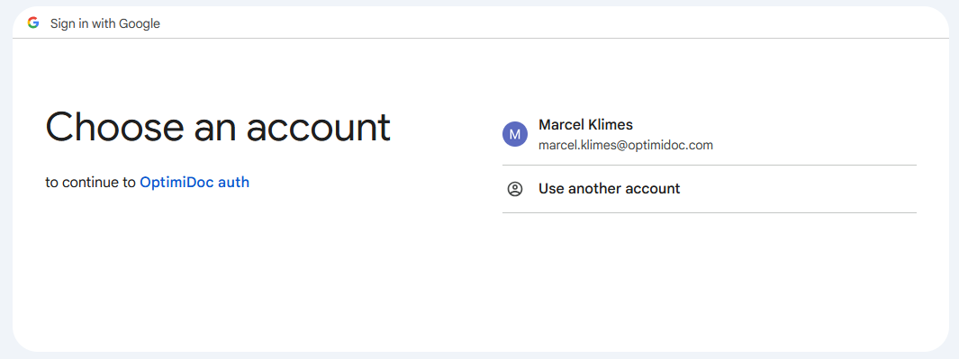This screenshot has width=959, height=359.
Task: Select the Use another account option
Action: (x=710, y=189)
